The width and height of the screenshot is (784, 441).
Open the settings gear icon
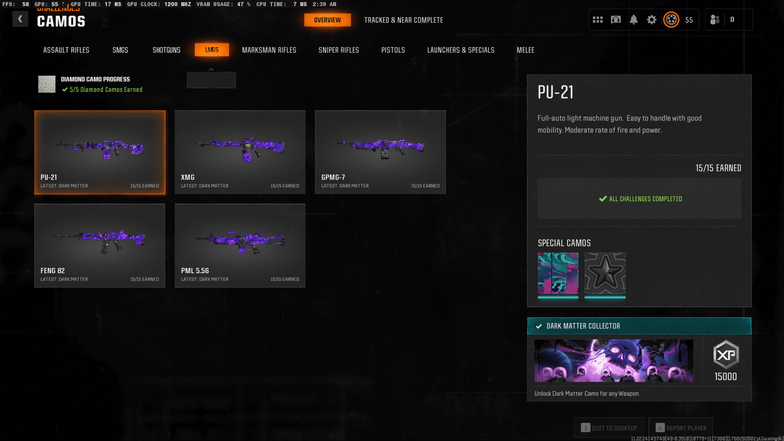click(x=652, y=20)
